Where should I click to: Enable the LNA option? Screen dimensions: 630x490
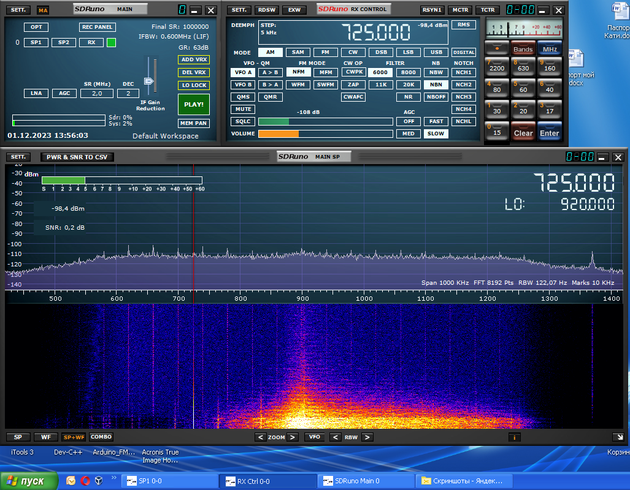click(36, 93)
